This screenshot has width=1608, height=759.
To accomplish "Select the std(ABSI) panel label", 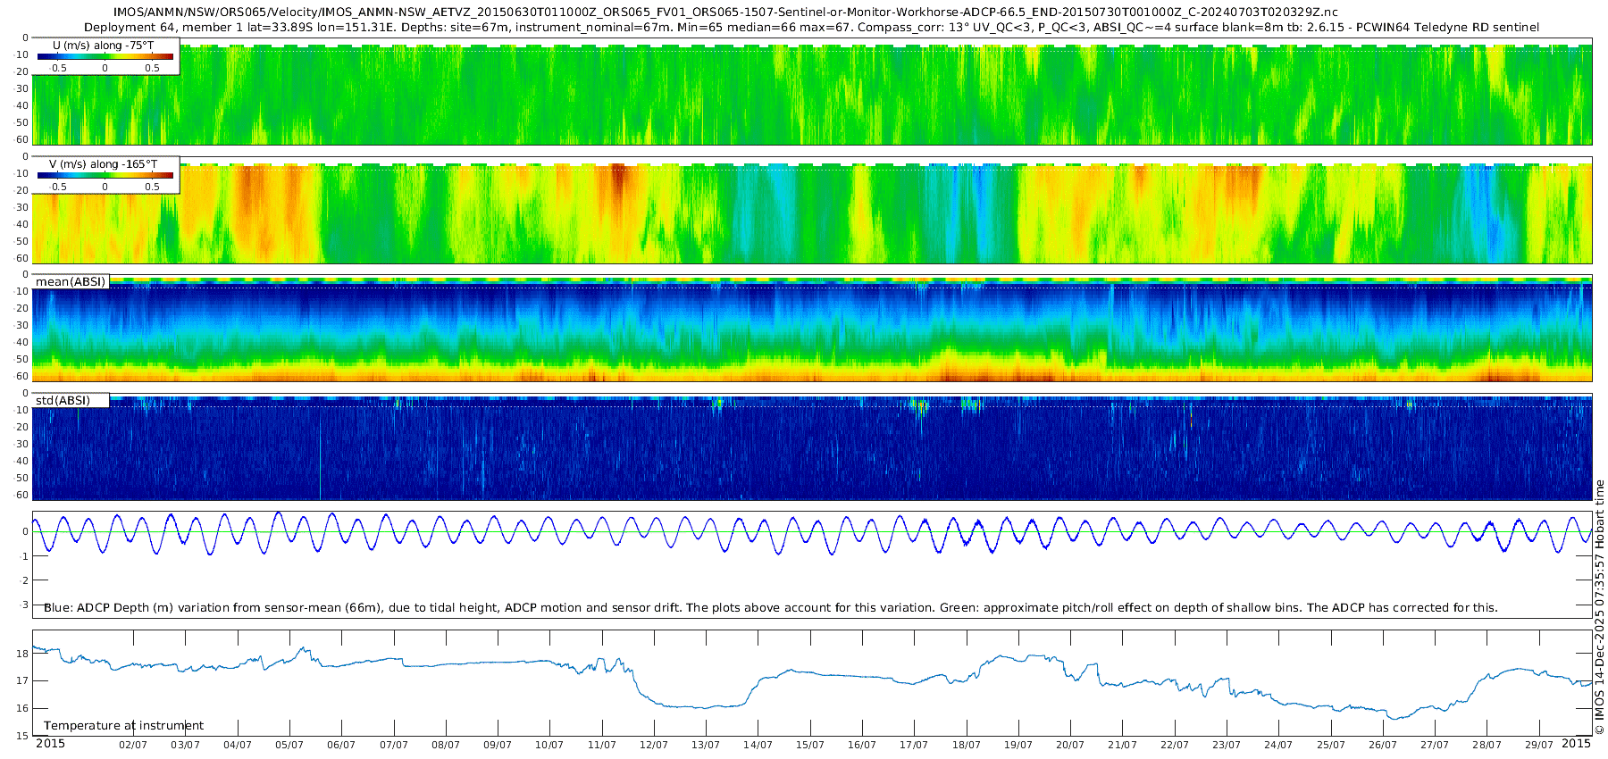I will point(63,400).
